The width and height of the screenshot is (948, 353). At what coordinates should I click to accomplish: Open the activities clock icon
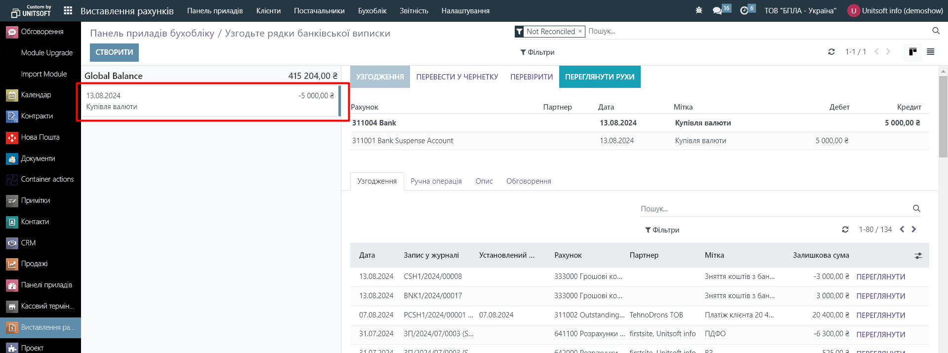pos(744,10)
